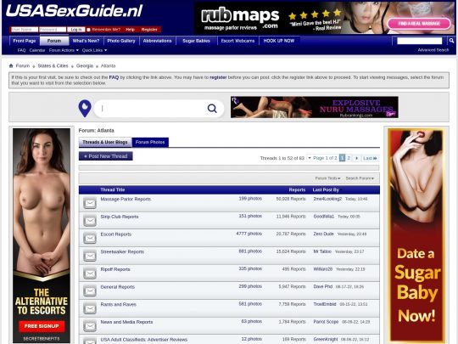The image size is (458, 344).
Task: Open the Rants and Raves thread
Action: pyautogui.click(x=118, y=305)
